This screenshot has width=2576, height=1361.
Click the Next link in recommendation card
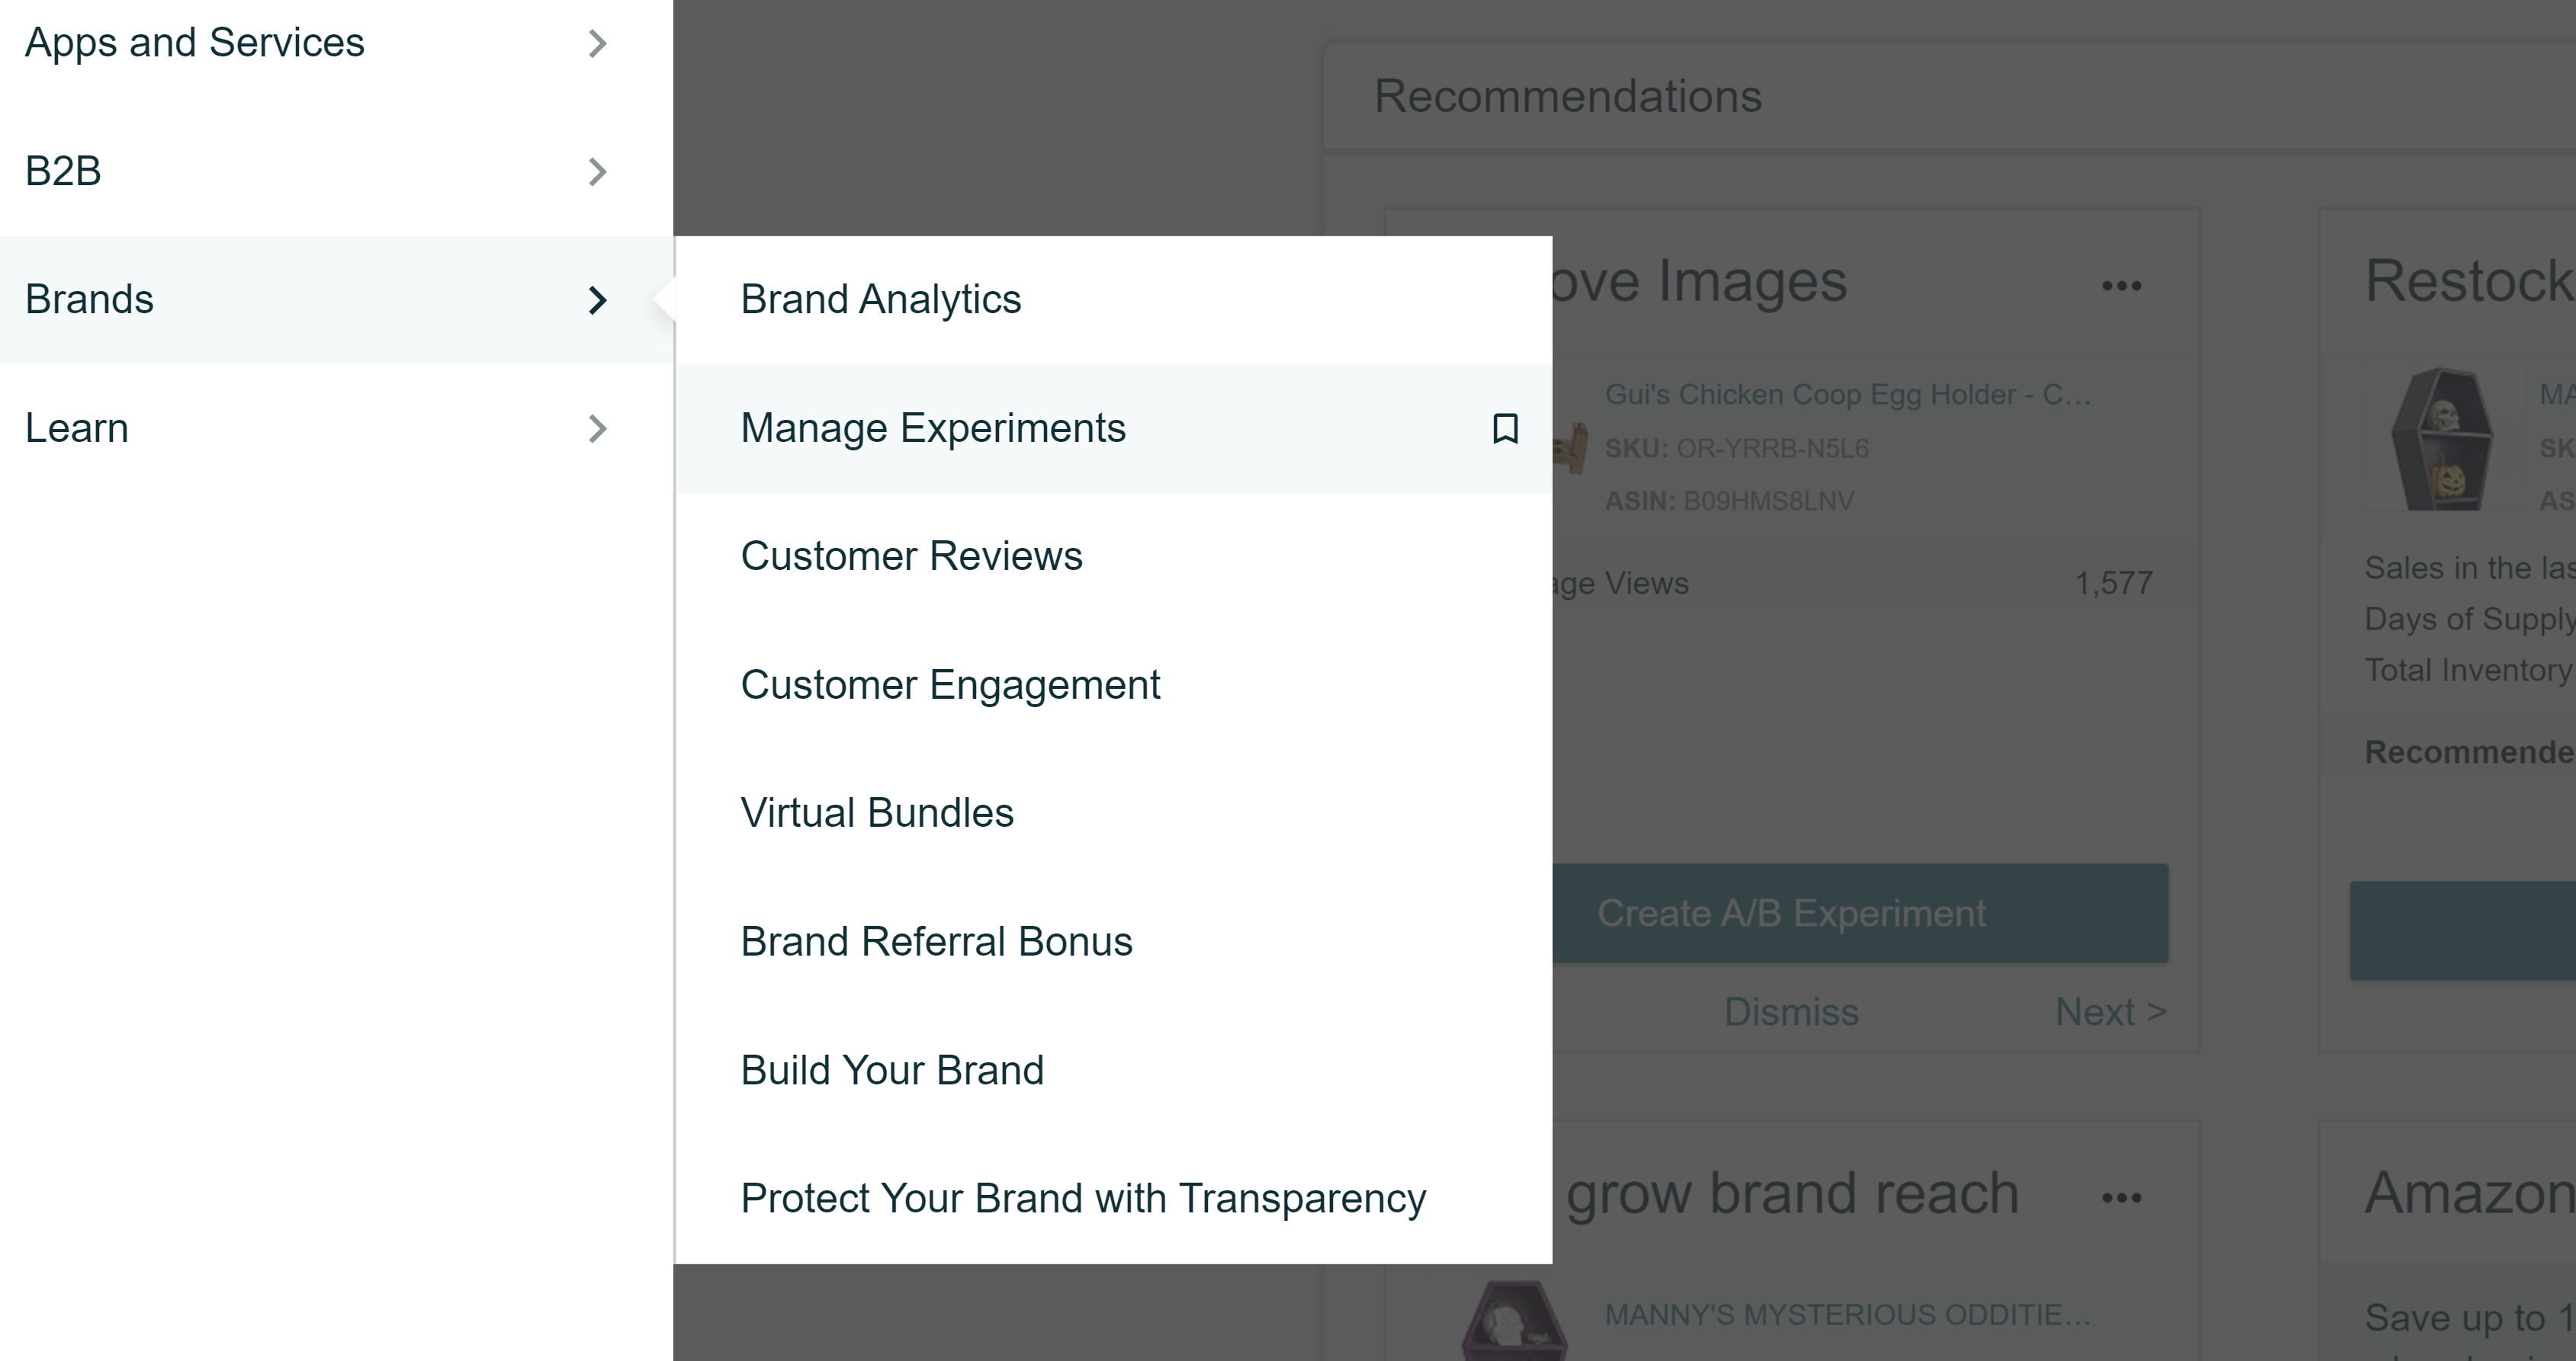2111,1012
